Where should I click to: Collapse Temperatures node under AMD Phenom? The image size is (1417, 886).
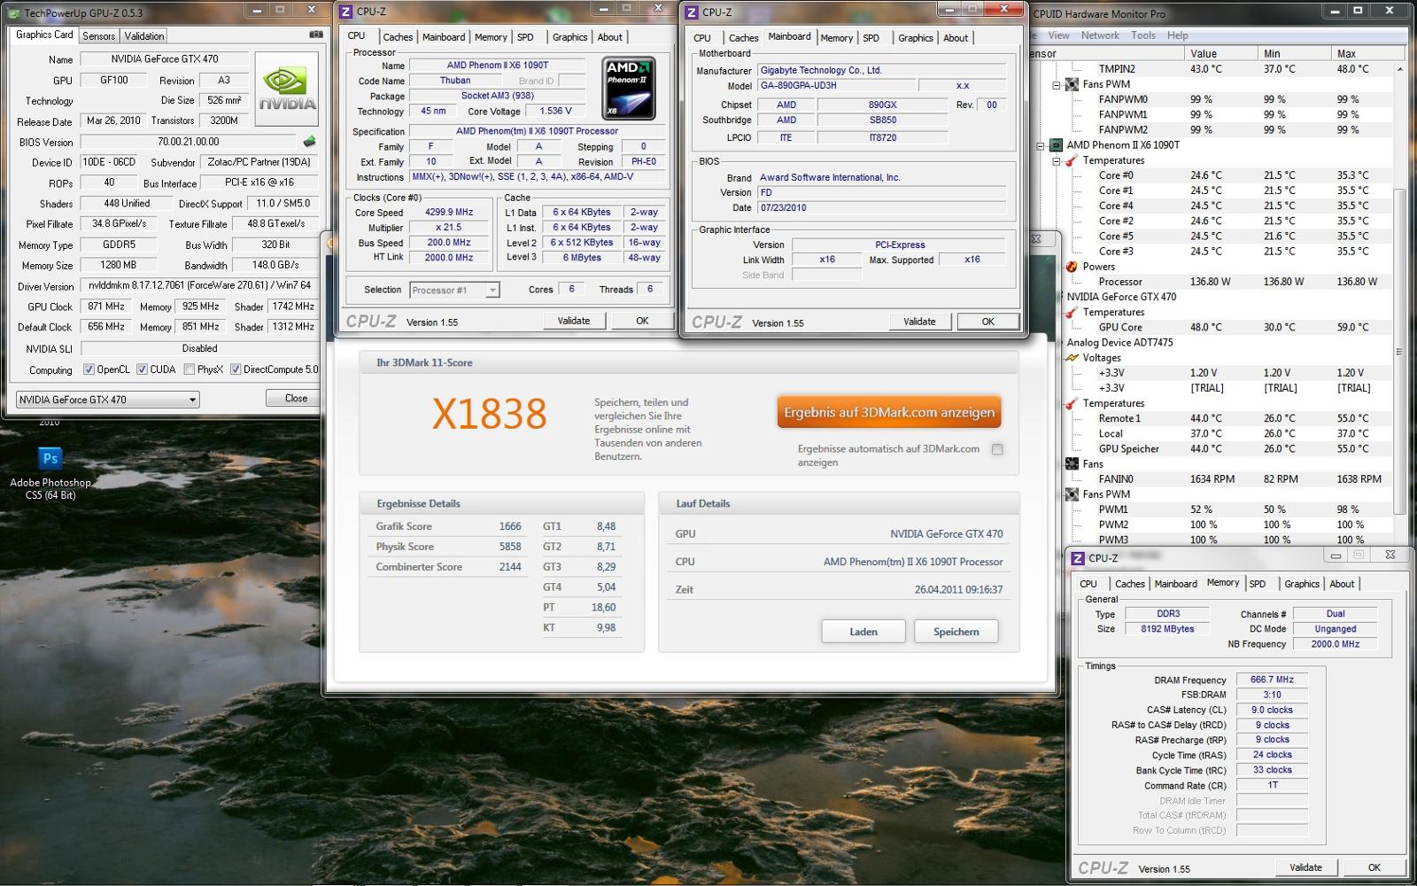(1056, 161)
